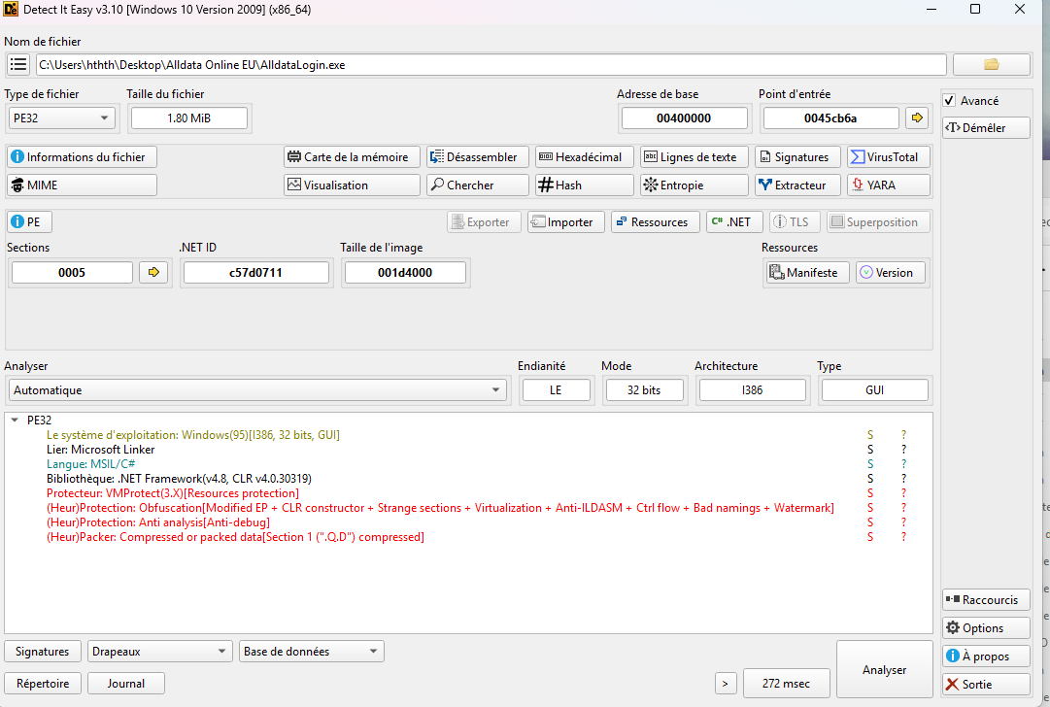Open the Journal log

tap(125, 684)
